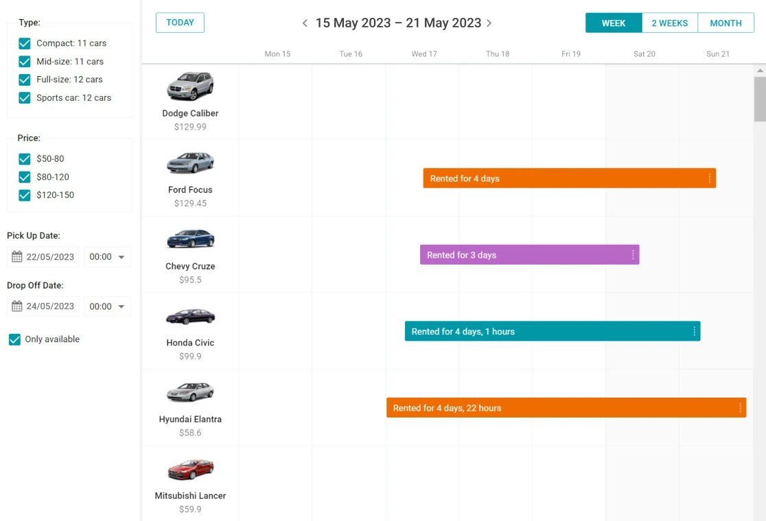The height and width of the screenshot is (521, 766).
Task: Open the options menu on the Ford Focus rental bar
Action: coord(709,178)
